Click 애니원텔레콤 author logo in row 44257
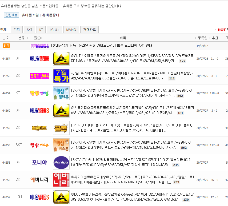 (x=39, y=59)
